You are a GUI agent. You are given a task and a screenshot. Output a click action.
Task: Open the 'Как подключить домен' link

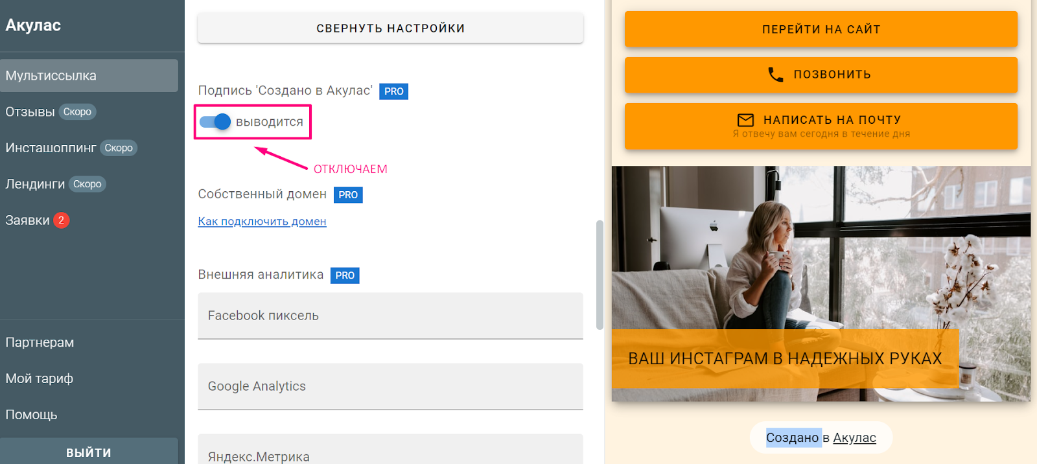(x=262, y=222)
